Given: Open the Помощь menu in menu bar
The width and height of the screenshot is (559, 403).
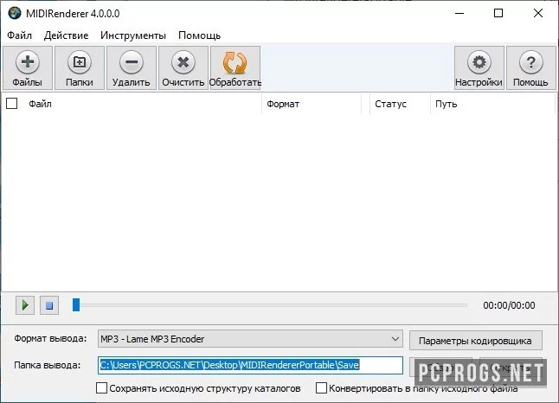Looking at the screenshot, I should click(199, 35).
